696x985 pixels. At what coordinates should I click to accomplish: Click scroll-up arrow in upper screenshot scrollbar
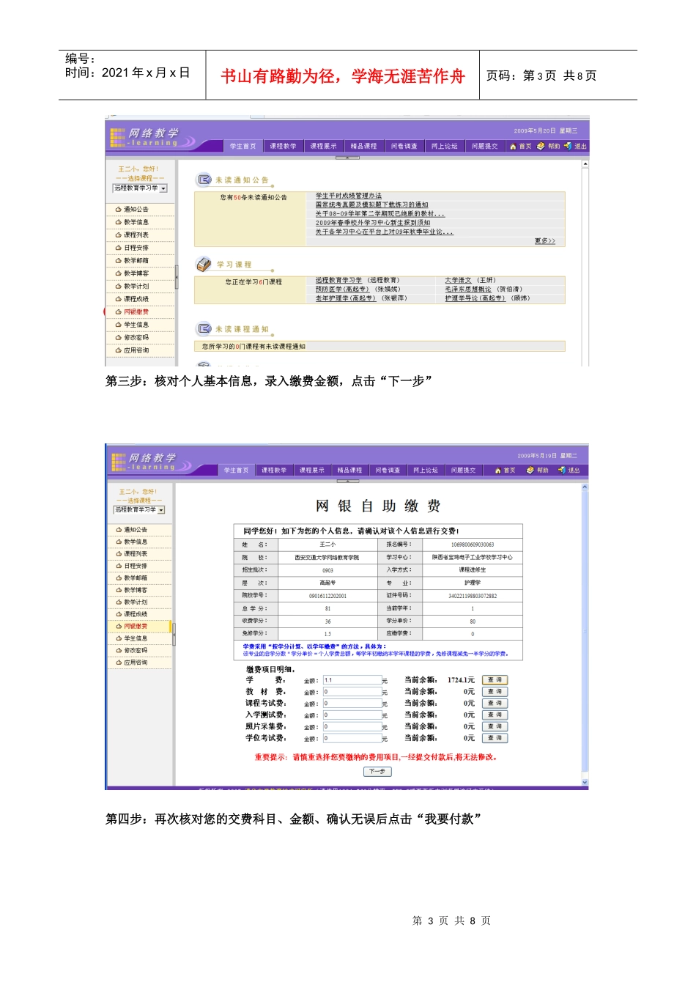click(x=585, y=164)
